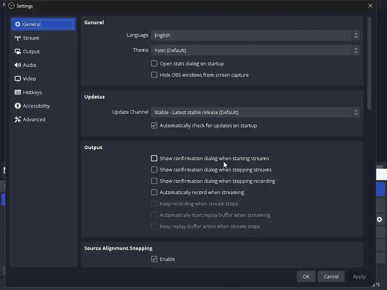This screenshot has width=387, height=290.
Task: Click the Audio speaker icon
Action: tap(17, 65)
